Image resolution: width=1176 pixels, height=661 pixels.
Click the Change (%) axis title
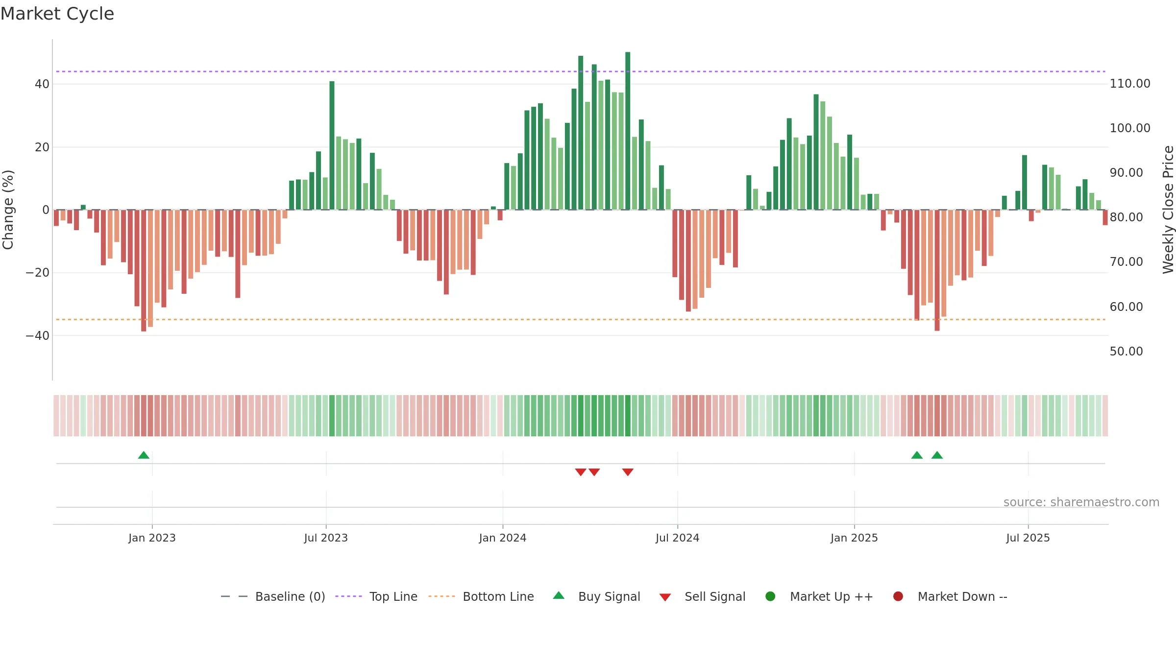coord(8,210)
